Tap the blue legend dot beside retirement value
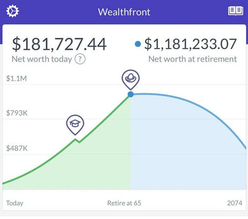Viewport: 248px width, 219px height. [138, 44]
